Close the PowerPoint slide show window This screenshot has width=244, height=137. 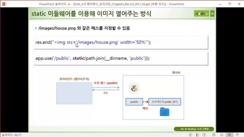click(239, 4)
